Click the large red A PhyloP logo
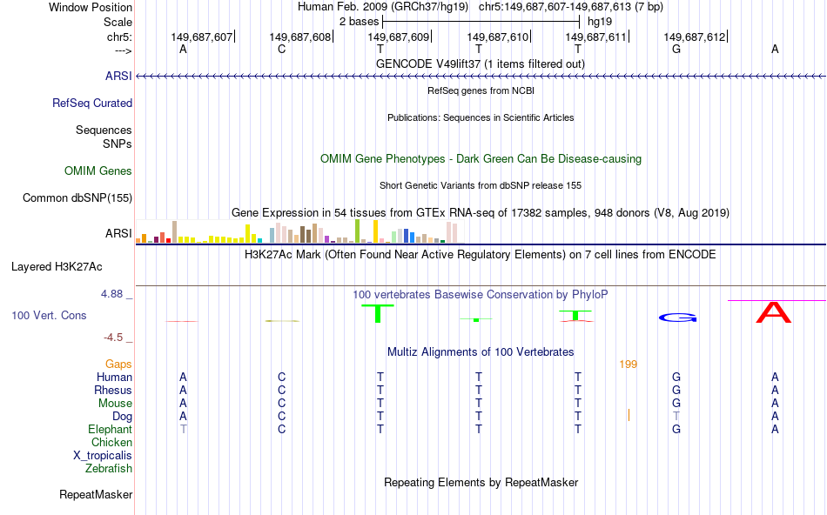Viewport: 827px width, 515px height. [774, 312]
